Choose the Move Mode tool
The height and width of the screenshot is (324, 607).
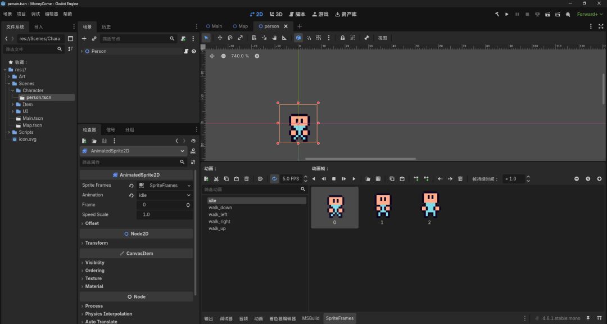click(220, 38)
